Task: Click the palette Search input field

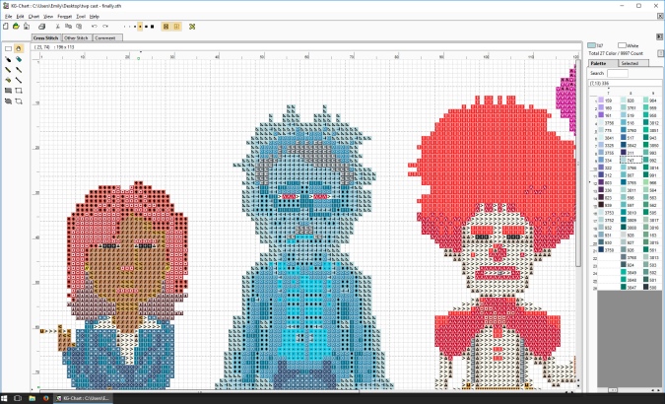Action: (x=617, y=74)
